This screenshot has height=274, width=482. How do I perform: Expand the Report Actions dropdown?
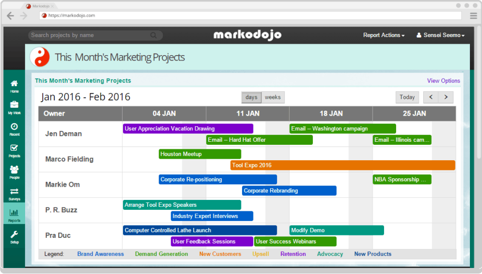384,35
